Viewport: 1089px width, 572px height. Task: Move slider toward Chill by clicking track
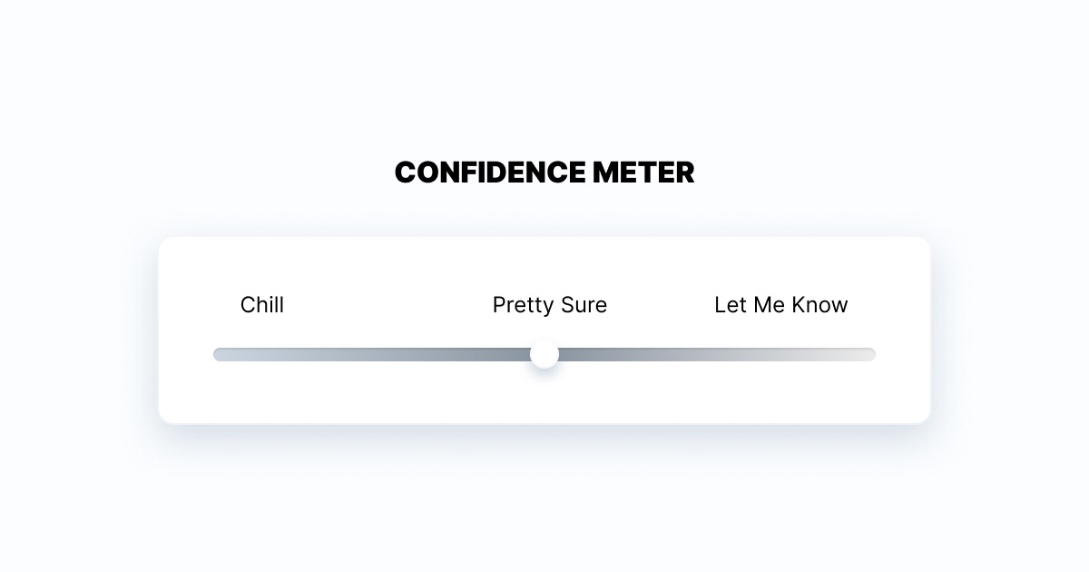[363, 354]
